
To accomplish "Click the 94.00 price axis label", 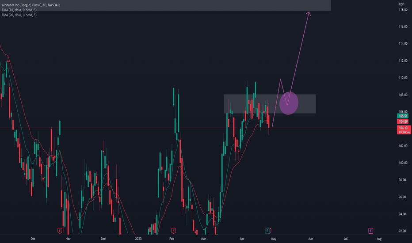I will [403, 214].
